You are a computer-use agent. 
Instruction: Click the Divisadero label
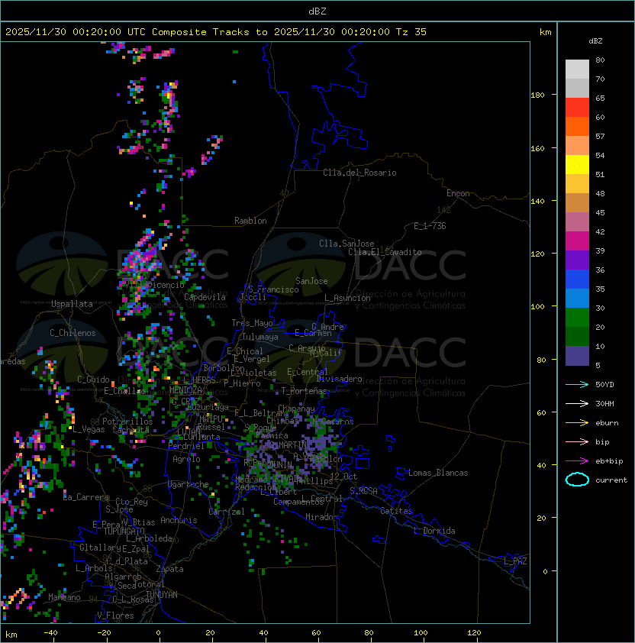339,379
